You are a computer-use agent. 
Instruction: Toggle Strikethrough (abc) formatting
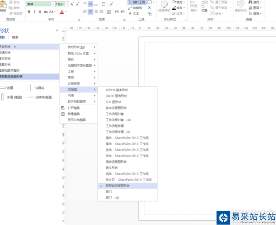point(46,12)
